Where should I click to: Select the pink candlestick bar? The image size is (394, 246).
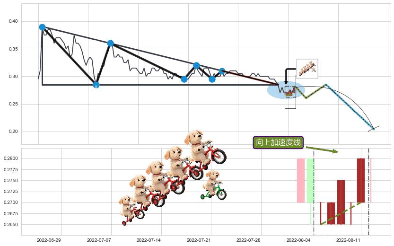tap(301, 180)
